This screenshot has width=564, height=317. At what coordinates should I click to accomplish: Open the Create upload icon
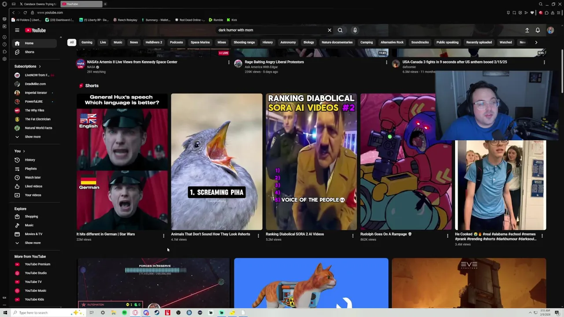(x=527, y=30)
